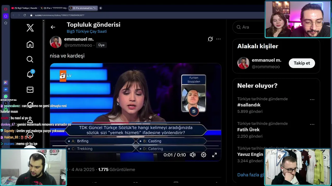Open a new browser tab
The height and width of the screenshot is (186, 332).
(x=101, y=8)
